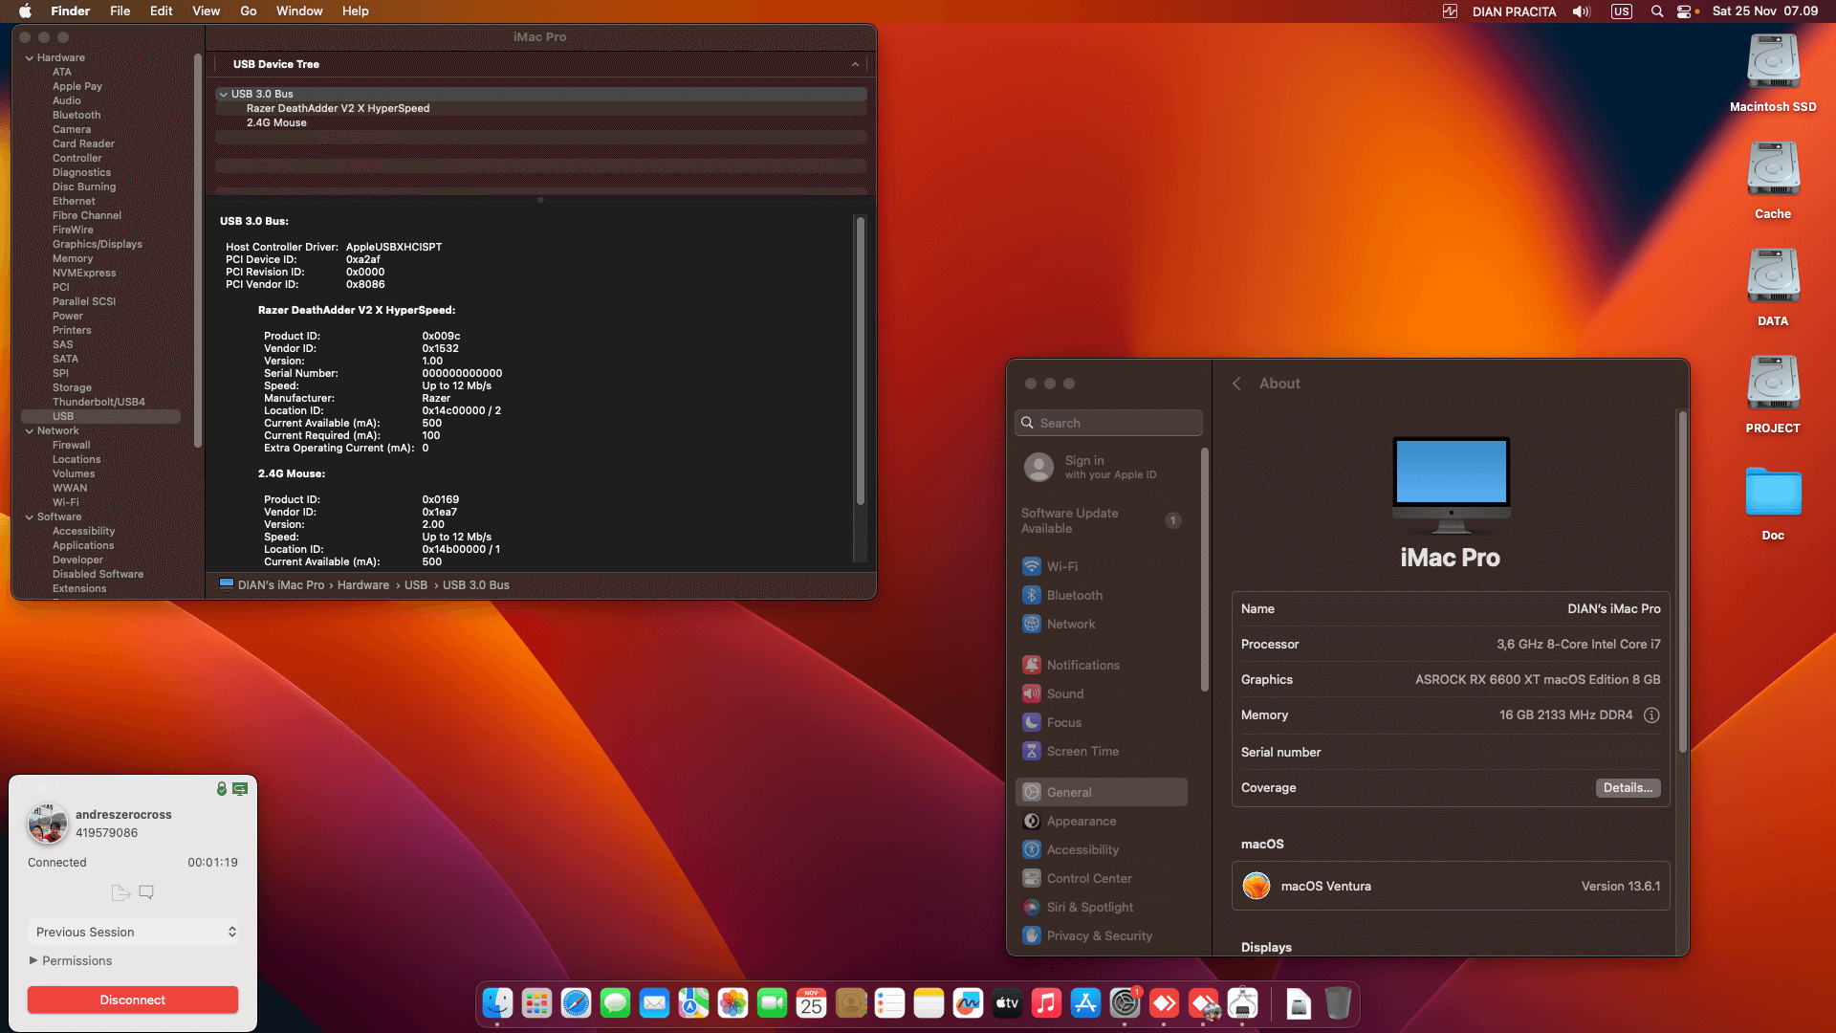The width and height of the screenshot is (1836, 1033).
Task: Launch FaceTime from the Dock
Action: [772, 1002]
